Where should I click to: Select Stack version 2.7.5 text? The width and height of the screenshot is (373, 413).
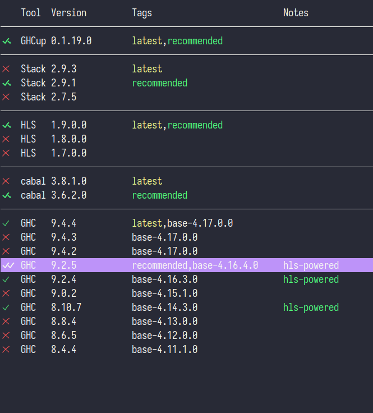[x=64, y=97]
